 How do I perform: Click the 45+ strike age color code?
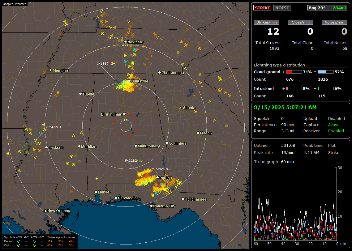(71, 241)
